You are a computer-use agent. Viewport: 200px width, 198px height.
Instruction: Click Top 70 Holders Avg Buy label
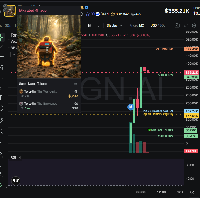158,114
